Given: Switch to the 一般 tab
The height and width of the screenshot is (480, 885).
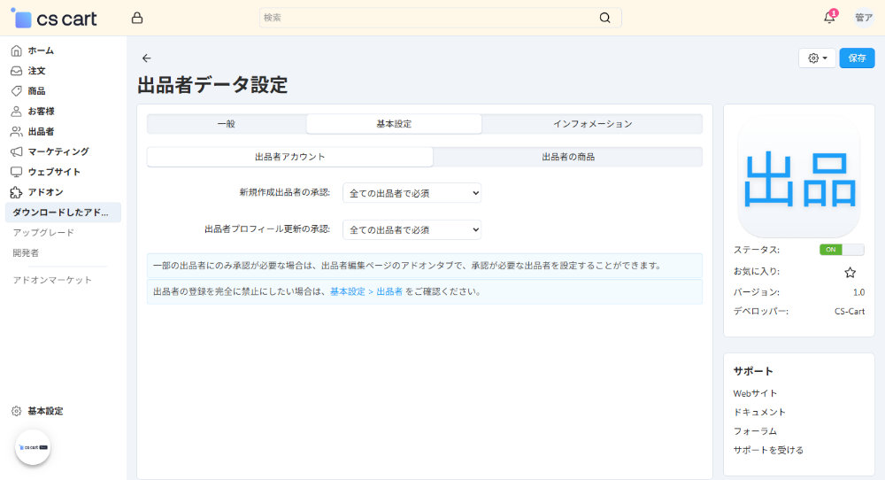Looking at the screenshot, I should click(x=227, y=124).
